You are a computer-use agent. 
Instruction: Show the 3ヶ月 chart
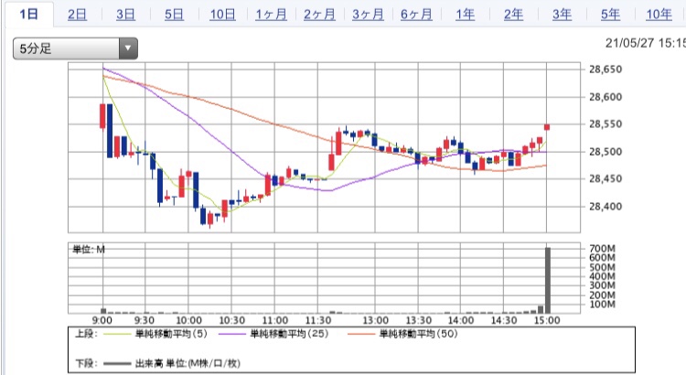[368, 15]
